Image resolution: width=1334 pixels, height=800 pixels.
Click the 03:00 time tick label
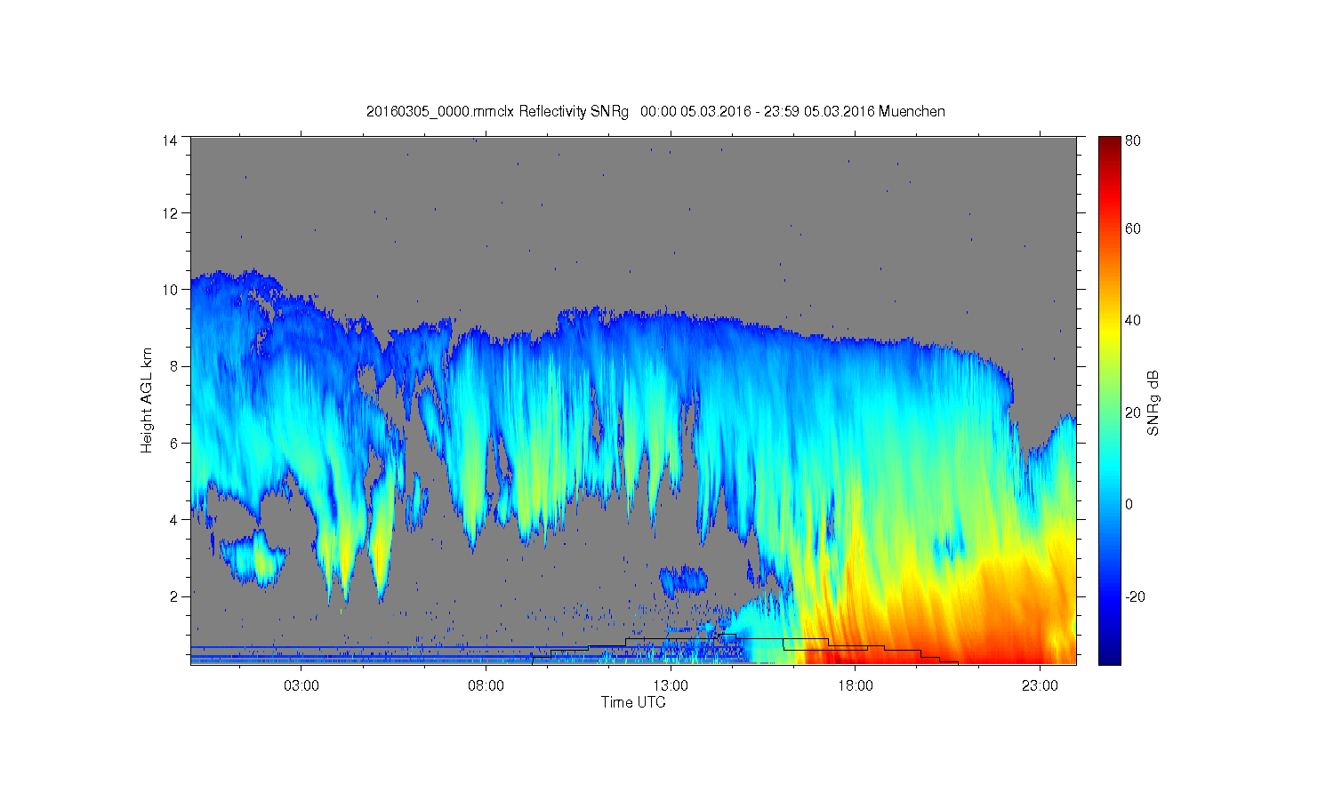coord(301,686)
